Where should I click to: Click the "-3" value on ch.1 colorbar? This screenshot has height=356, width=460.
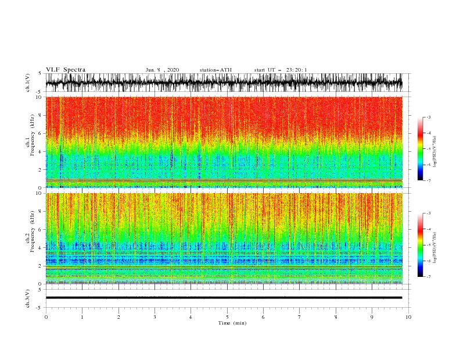tap(428, 117)
